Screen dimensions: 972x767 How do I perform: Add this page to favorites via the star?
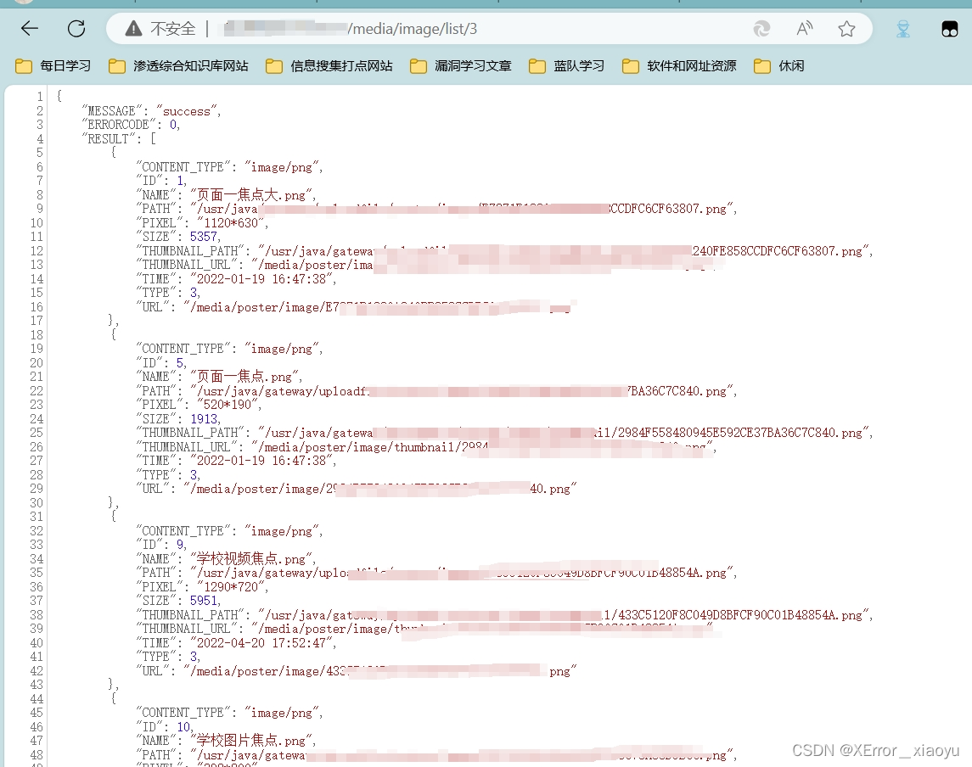[x=846, y=28]
